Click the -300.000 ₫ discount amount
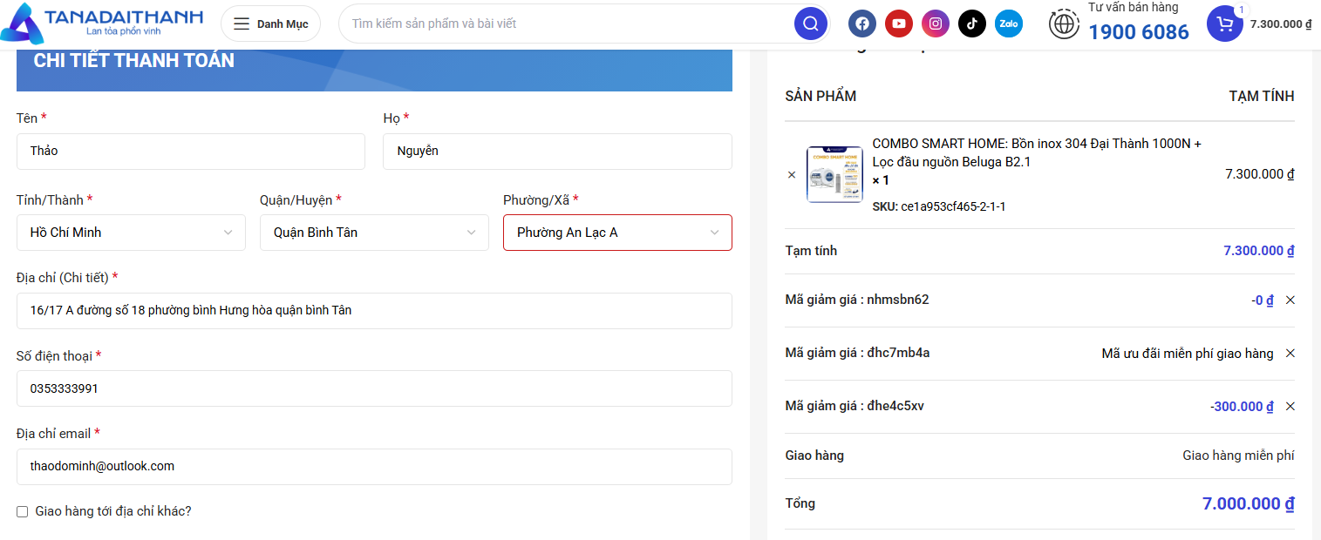 (x=1242, y=407)
